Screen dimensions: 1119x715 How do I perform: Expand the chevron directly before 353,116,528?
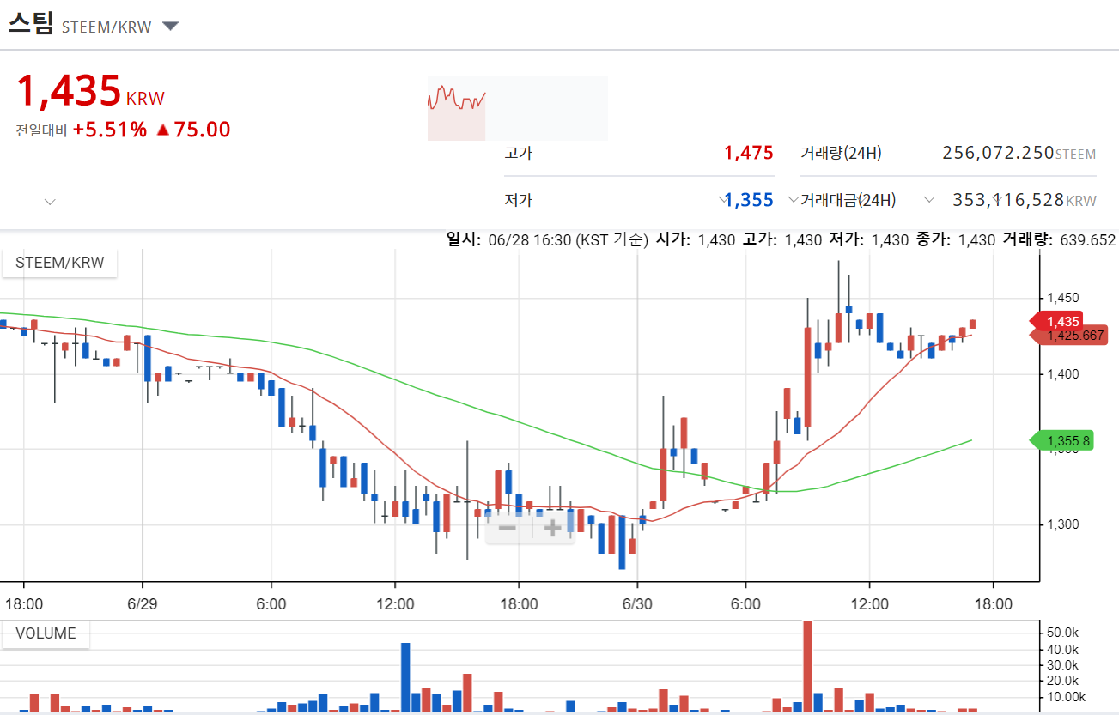click(928, 200)
